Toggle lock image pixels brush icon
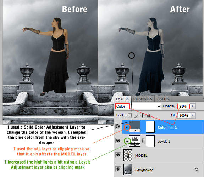The height and width of the screenshot is (177, 204). [x=136, y=115]
